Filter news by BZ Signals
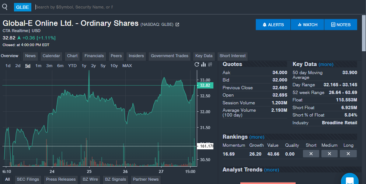The height and width of the screenshot is (184, 366). [x=115, y=179]
